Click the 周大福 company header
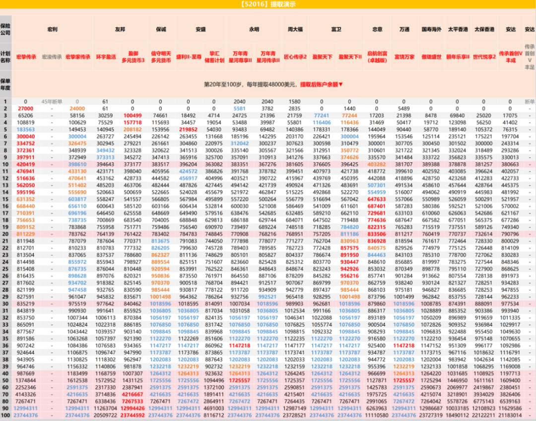 (295, 30)
